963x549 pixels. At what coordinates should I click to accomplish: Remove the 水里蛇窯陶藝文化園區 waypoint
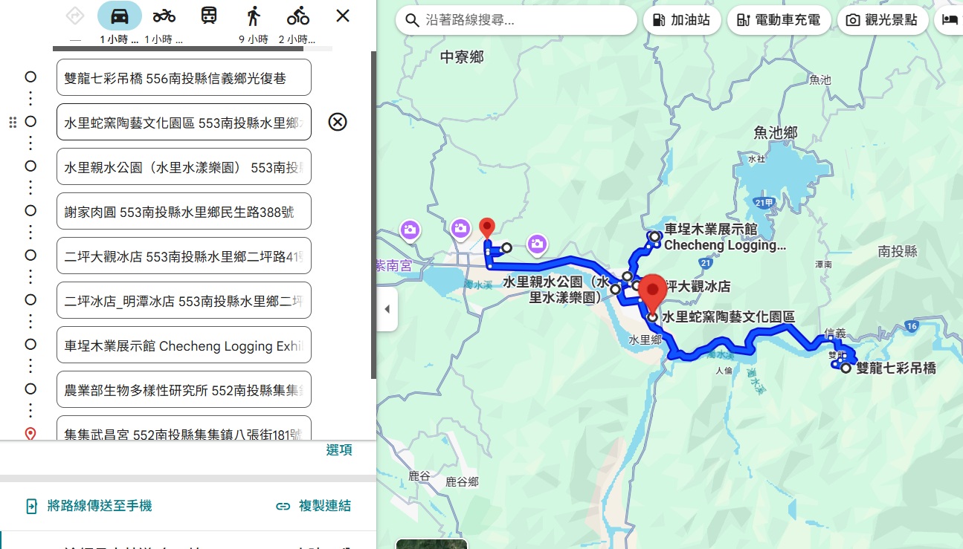click(x=337, y=122)
